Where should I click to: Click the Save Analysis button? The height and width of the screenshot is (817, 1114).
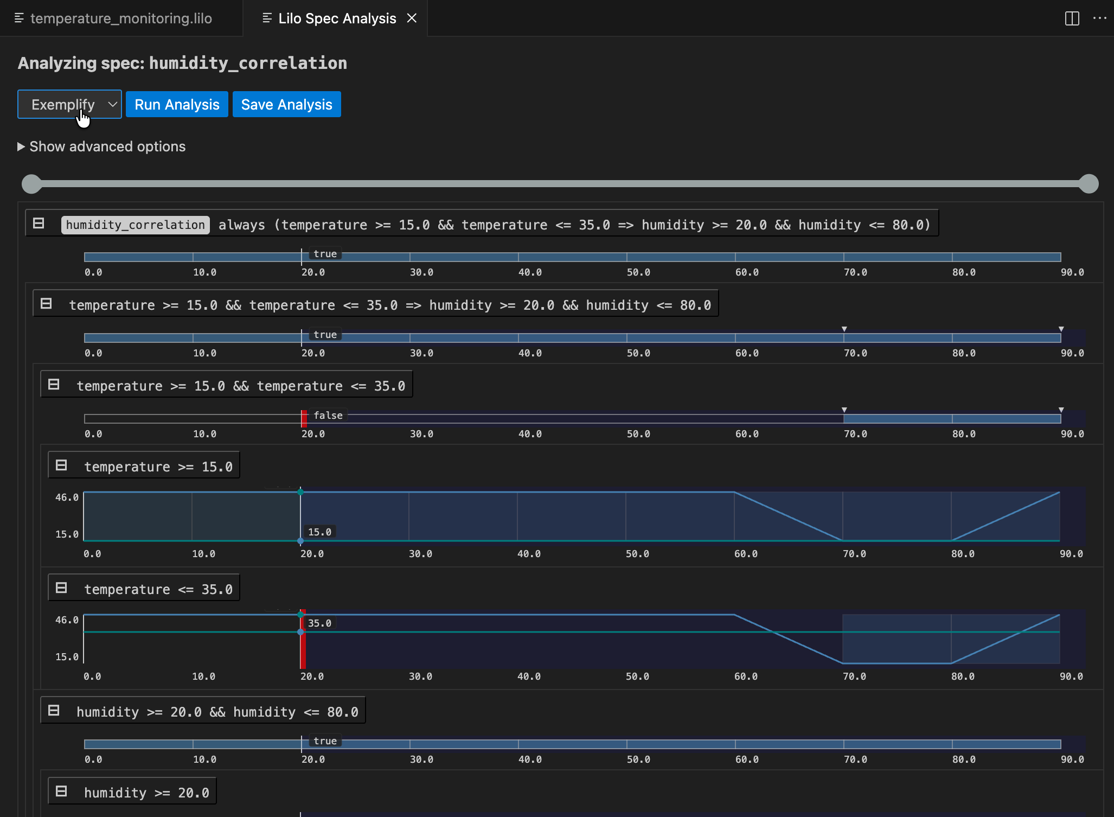click(286, 104)
